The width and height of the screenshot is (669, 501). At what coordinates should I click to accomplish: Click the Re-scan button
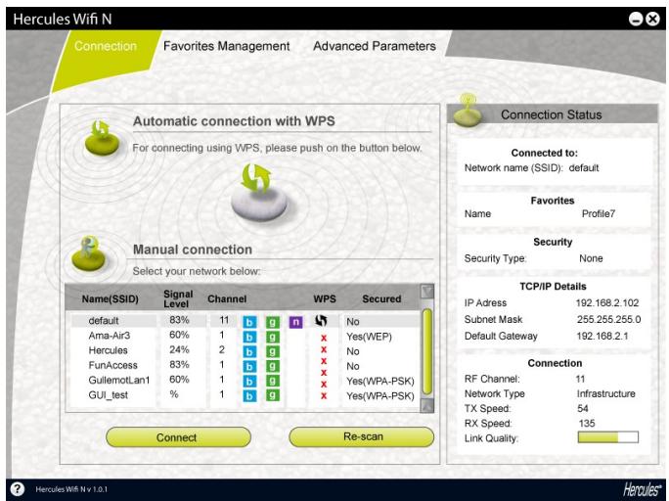[361, 437]
